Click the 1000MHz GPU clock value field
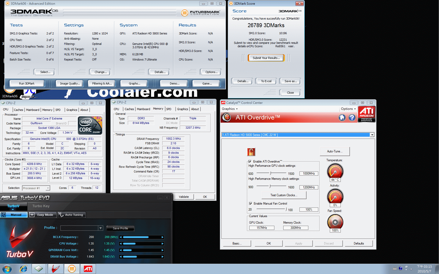The width and height of the screenshot is (439, 274). [x=309, y=174]
